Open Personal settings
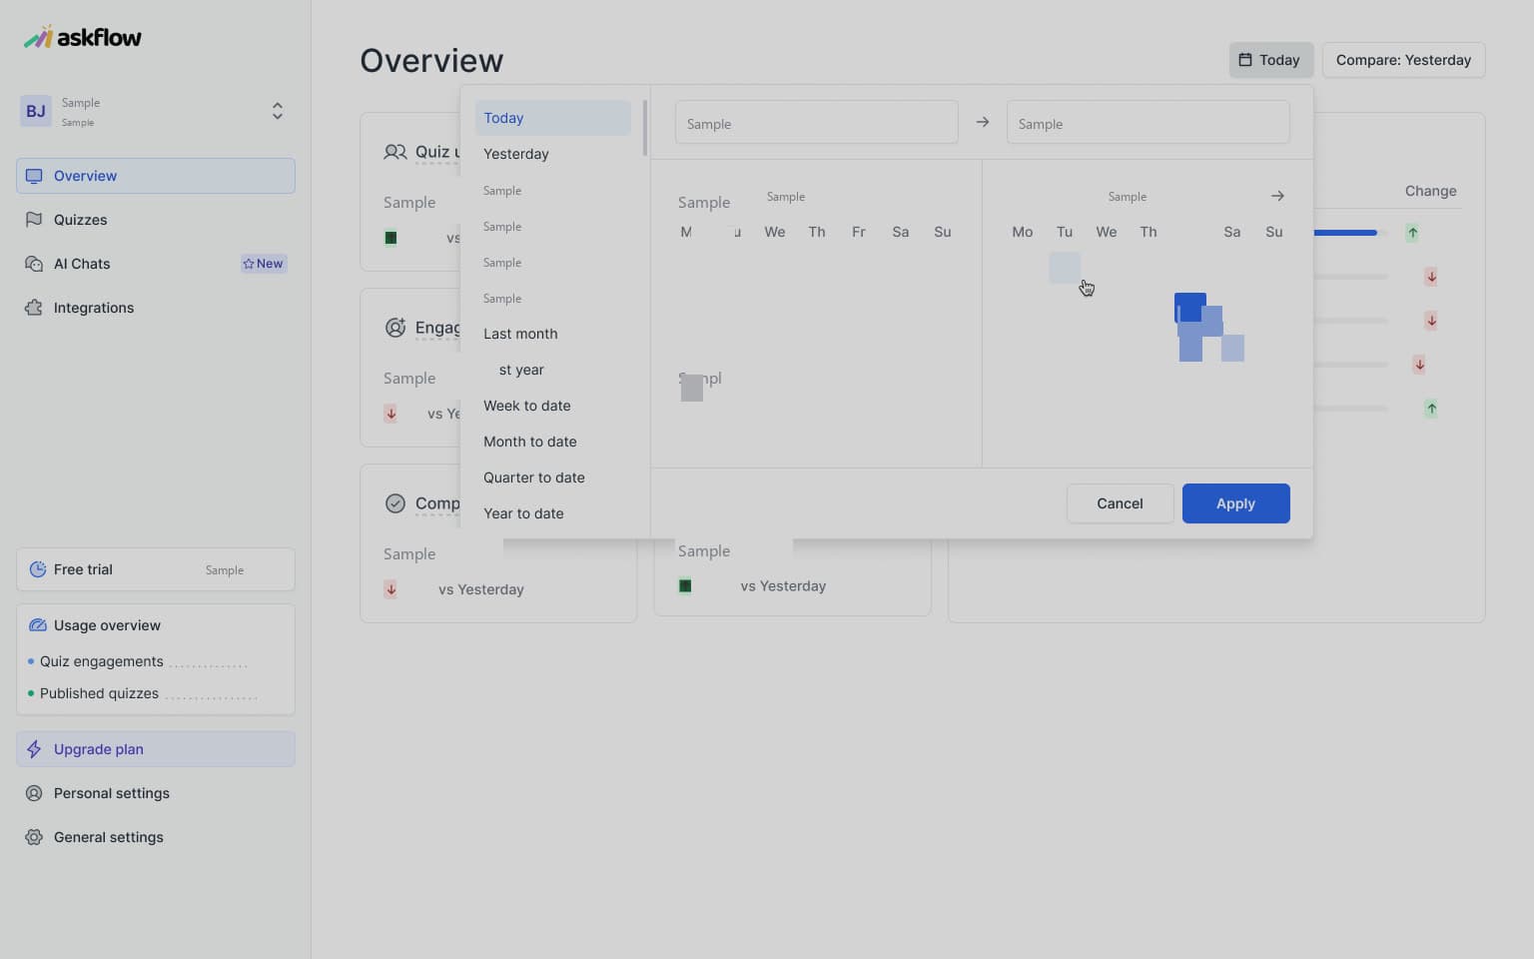This screenshot has width=1534, height=959. (156, 793)
